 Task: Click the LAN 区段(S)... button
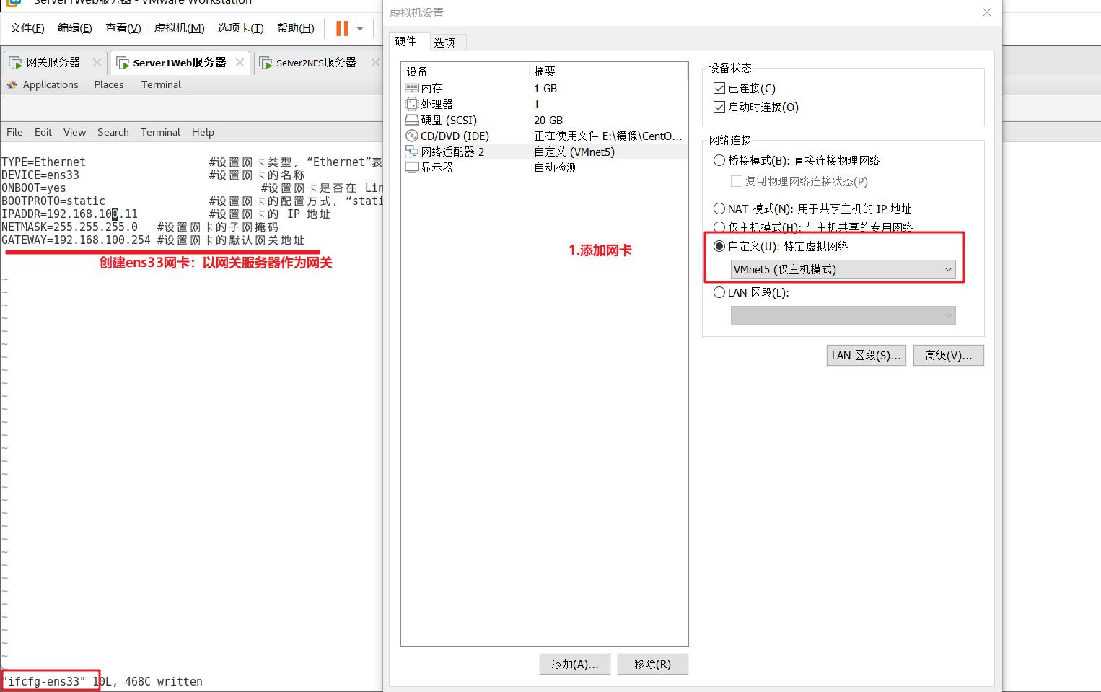pyautogui.click(x=866, y=355)
